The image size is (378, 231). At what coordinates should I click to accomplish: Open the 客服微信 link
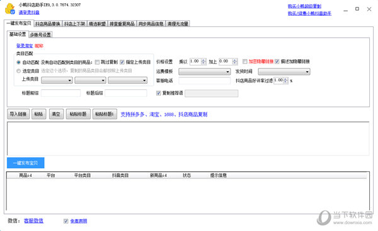pyautogui.click(x=33, y=221)
